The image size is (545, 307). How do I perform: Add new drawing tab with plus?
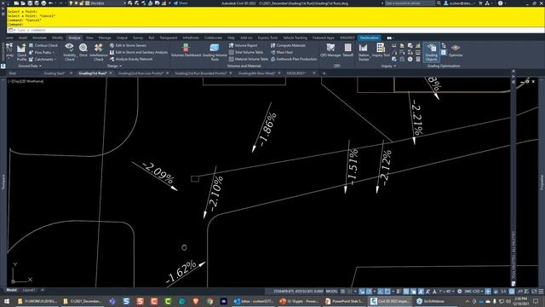point(324,73)
